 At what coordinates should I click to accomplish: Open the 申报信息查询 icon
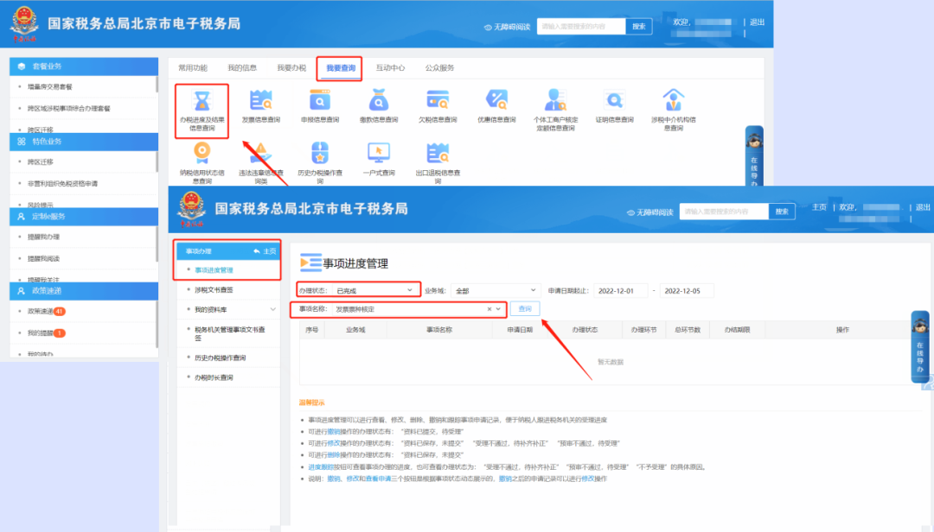pyautogui.click(x=320, y=101)
